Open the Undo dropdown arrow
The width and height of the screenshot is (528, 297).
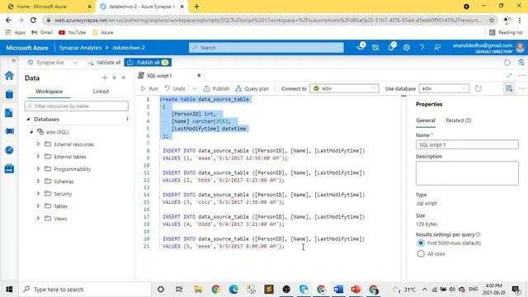(195, 88)
